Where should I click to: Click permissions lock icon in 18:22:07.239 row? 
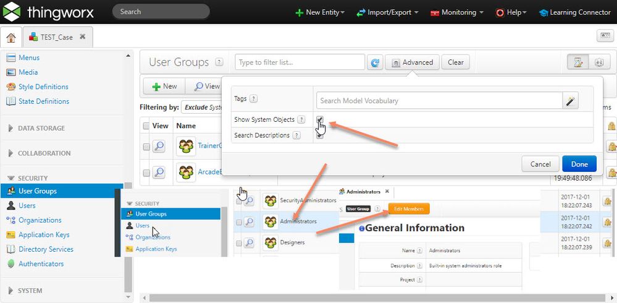(x=608, y=243)
